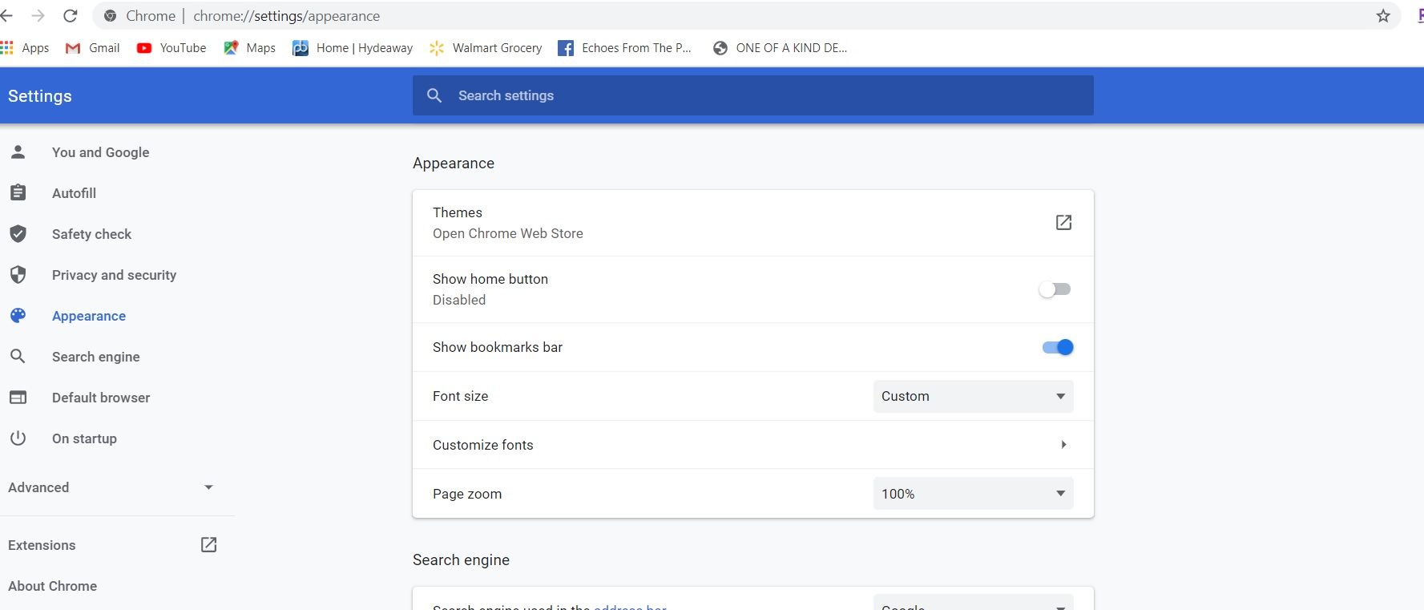Open the Page zoom dropdown
This screenshot has width=1424, height=610.
tap(973, 494)
